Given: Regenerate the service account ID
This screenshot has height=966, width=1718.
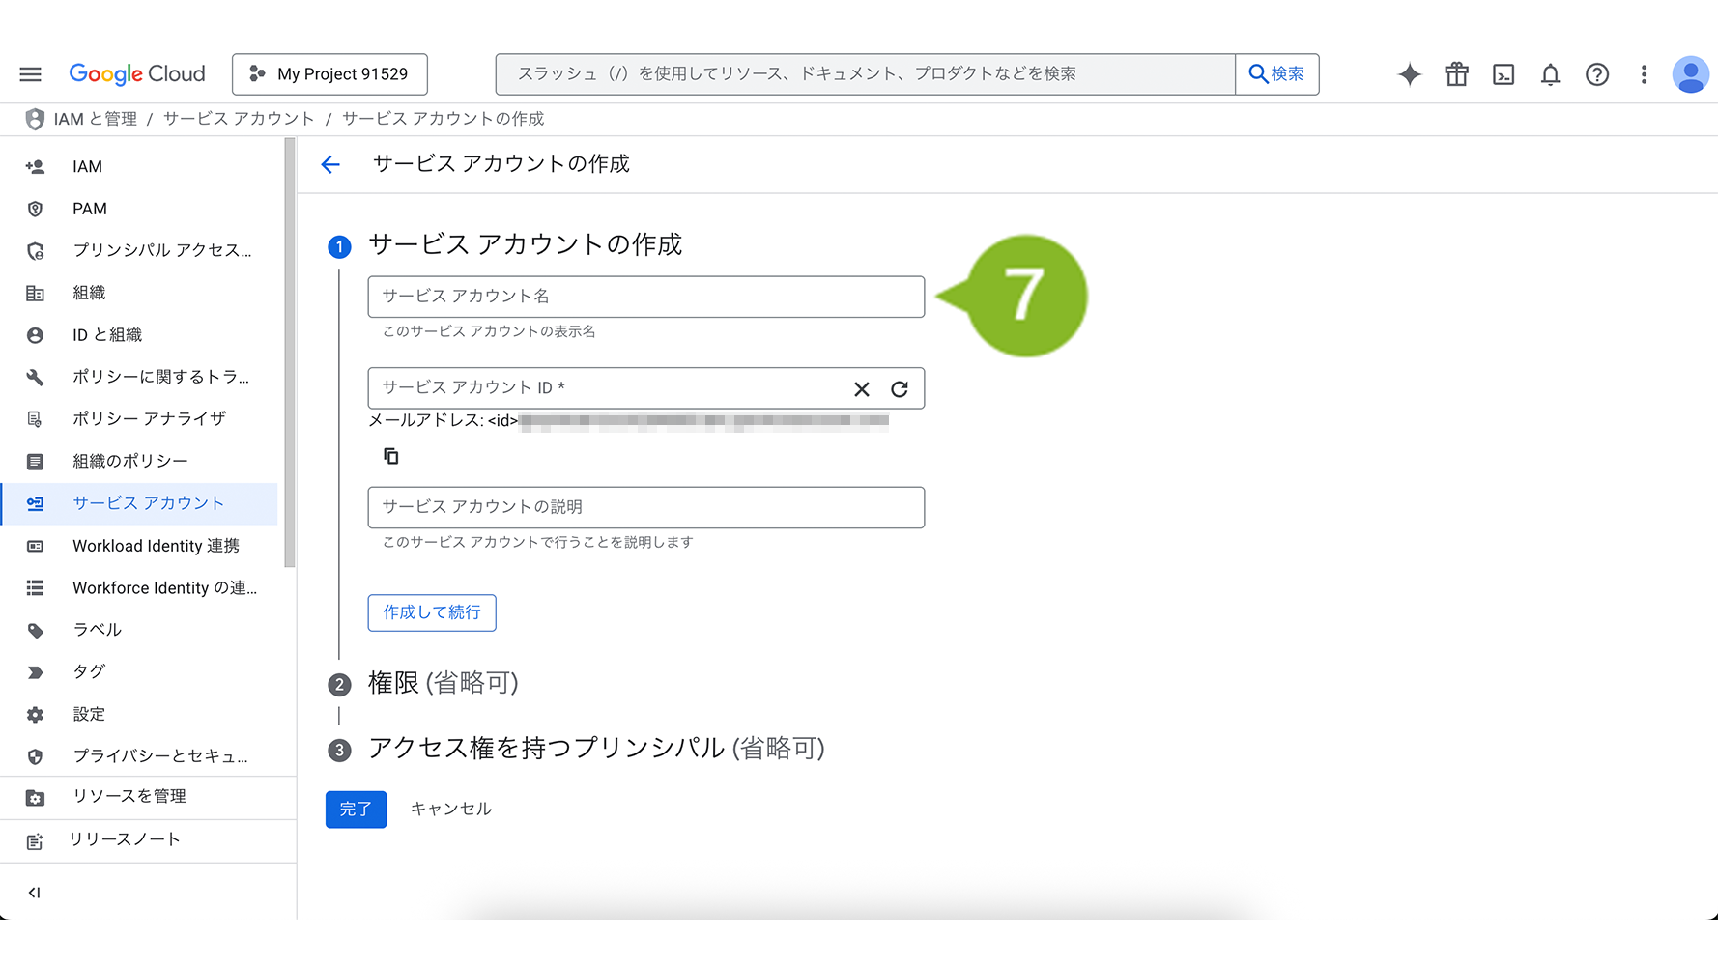Looking at the screenshot, I should click(x=900, y=389).
